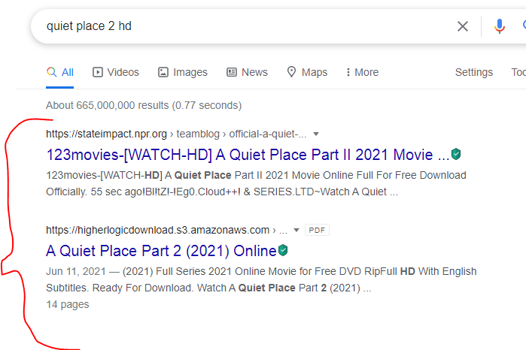Clear the search box with the X icon
Viewport: 526px width, 350px height.
click(463, 26)
